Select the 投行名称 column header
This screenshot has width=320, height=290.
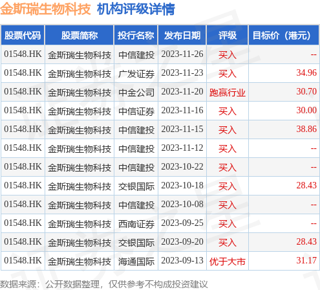136,35
